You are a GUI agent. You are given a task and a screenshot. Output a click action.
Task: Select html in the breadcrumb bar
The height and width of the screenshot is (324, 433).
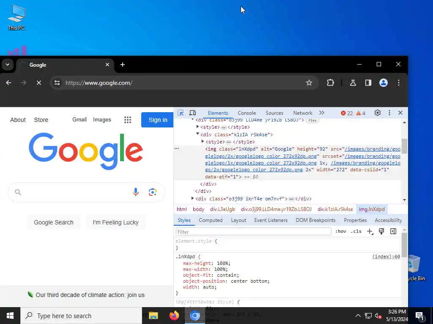(x=182, y=209)
